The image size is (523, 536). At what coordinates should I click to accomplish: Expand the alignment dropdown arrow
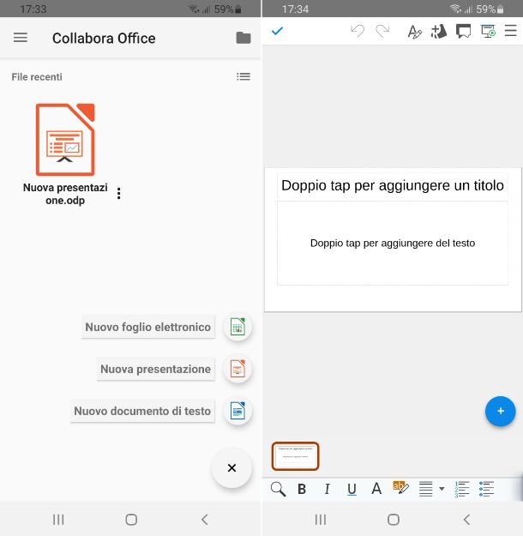442,489
